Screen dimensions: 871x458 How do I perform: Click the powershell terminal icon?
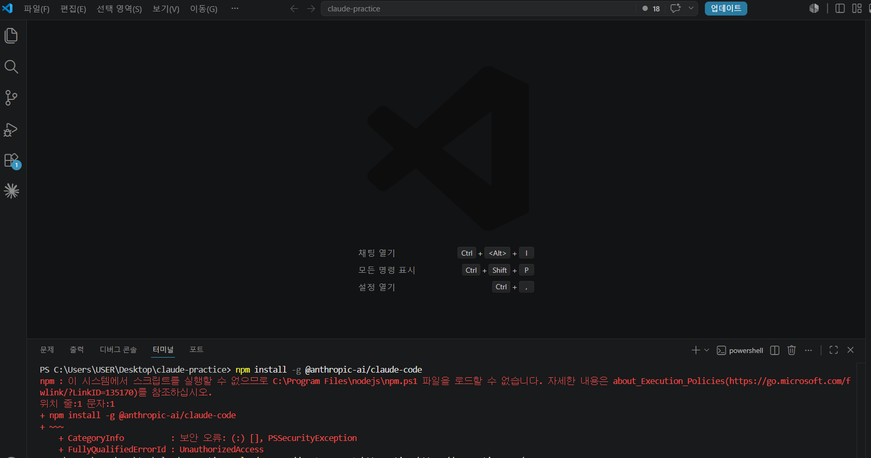pyautogui.click(x=721, y=350)
